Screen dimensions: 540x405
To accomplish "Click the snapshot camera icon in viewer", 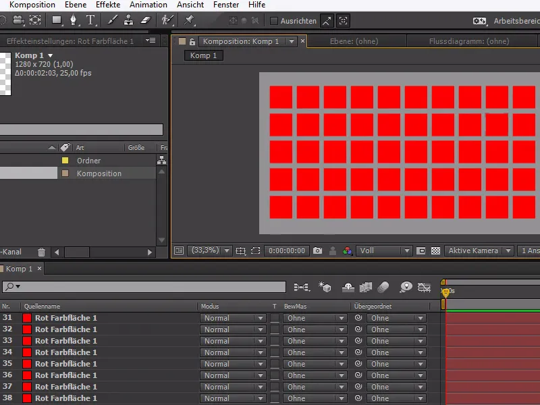I will pyautogui.click(x=317, y=250).
